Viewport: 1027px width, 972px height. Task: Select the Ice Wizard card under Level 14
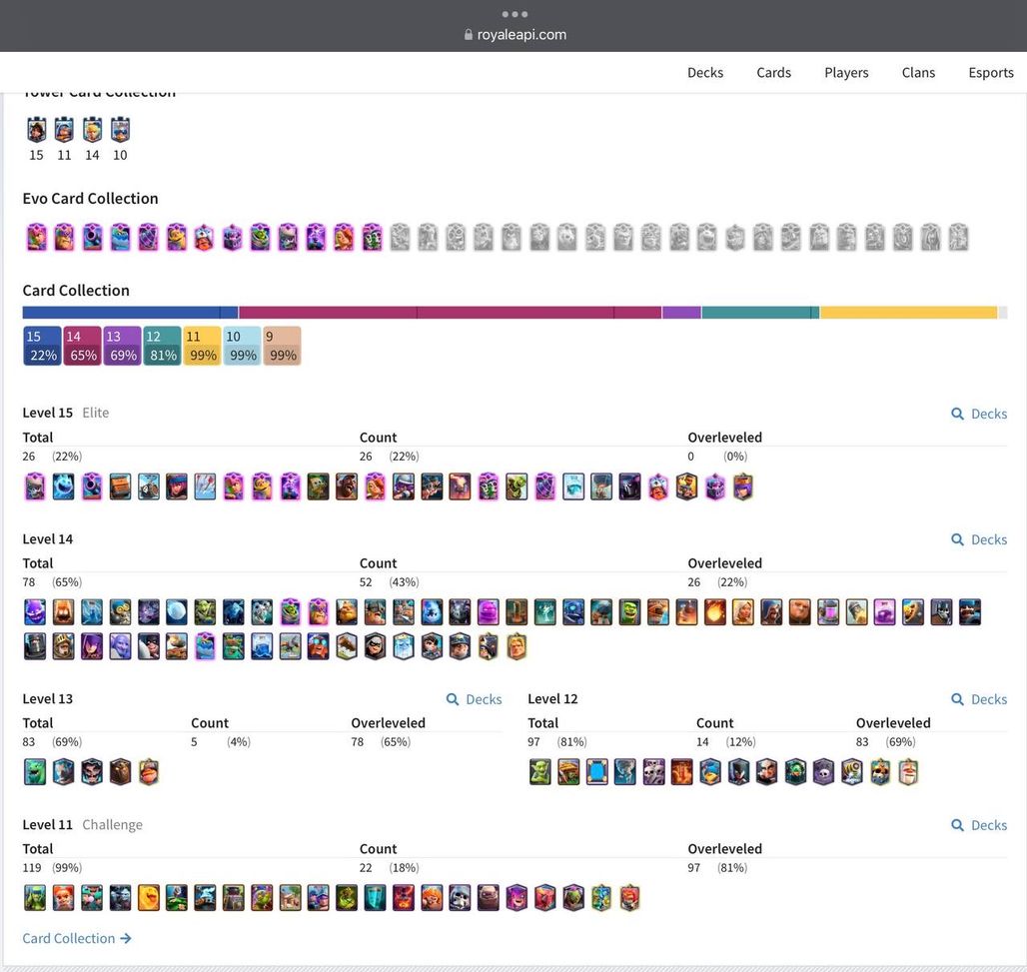[403, 646]
